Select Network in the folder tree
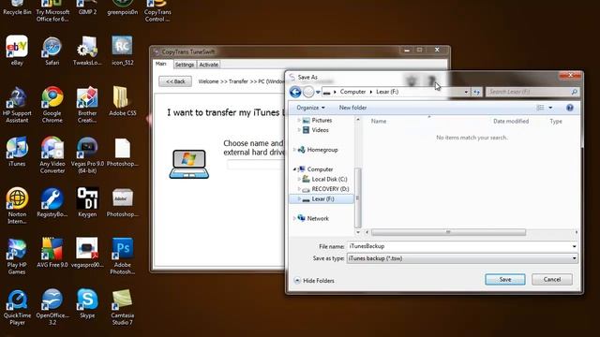The height and width of the screenshot is (337, 600). tap(318, 218)
